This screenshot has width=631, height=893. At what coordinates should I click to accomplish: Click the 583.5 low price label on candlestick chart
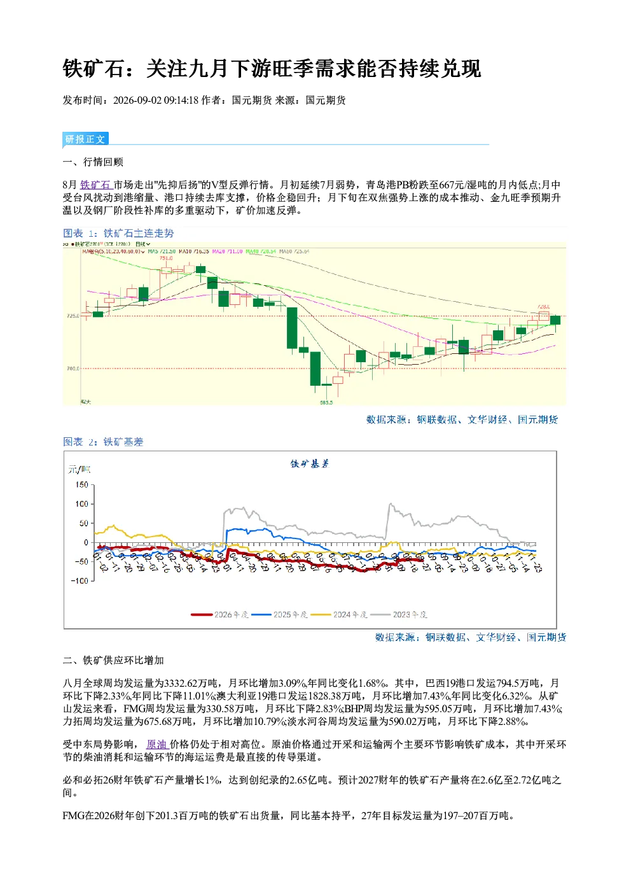click(x=326, y=402)
